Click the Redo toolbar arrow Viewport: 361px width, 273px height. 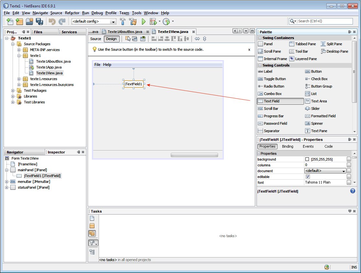(x=62, y=21)
